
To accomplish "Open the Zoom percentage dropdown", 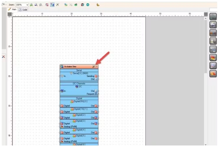I will [27, 5].
